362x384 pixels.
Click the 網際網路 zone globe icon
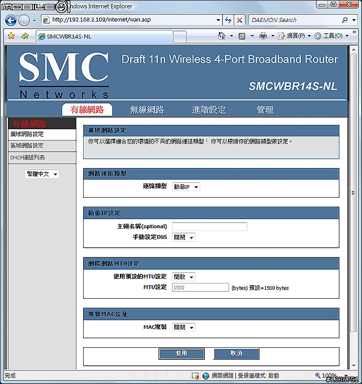tap(206, 376)
